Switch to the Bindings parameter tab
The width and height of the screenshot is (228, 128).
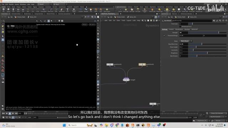(187, 30)
